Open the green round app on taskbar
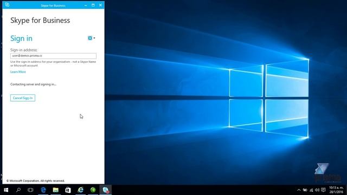 pos(93,190)
